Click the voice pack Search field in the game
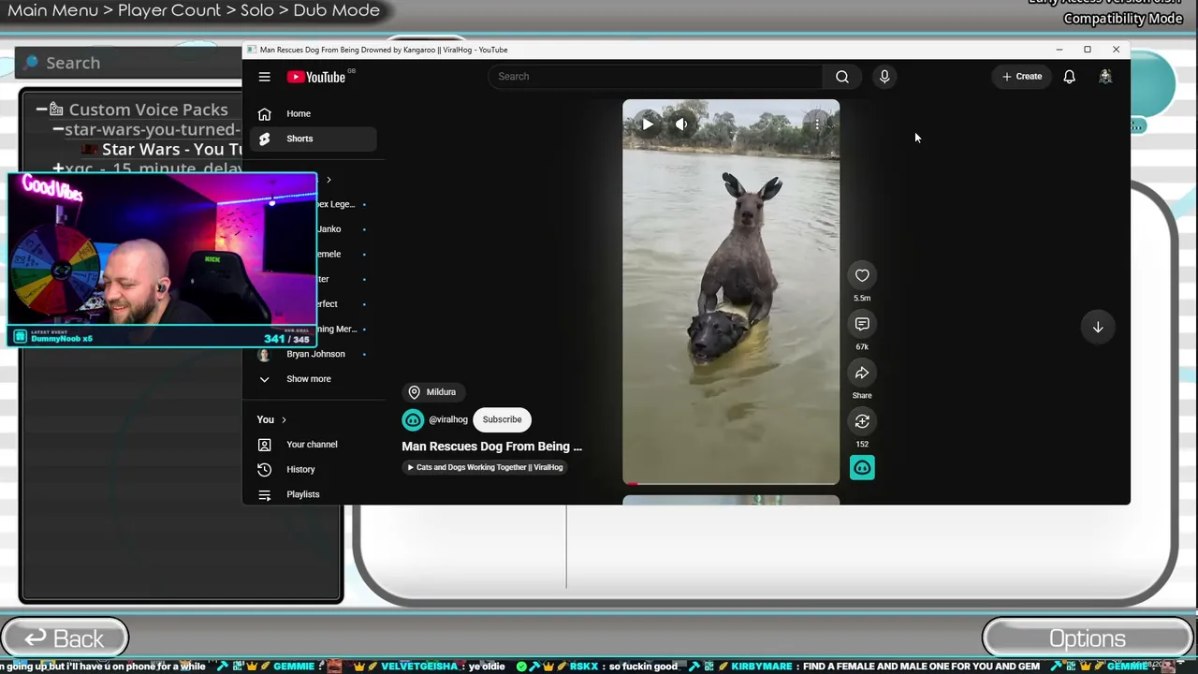 [128, 63]
